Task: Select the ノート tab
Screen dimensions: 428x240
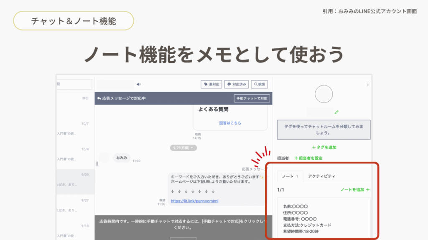Action: [x=290, y=176]
